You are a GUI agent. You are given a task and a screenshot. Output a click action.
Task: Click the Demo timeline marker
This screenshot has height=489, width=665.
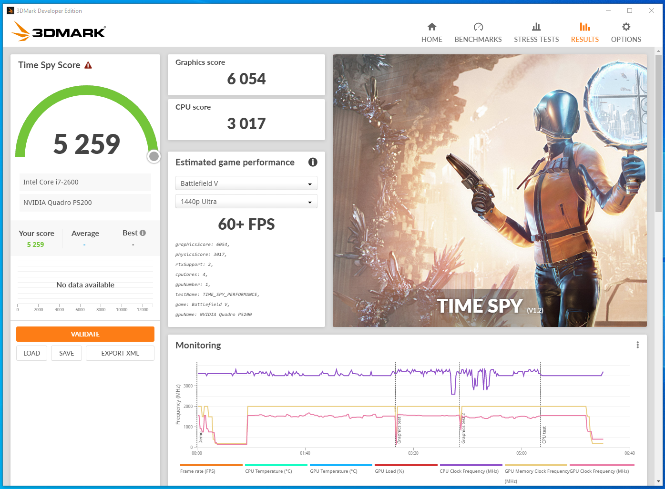pos(200,438)
